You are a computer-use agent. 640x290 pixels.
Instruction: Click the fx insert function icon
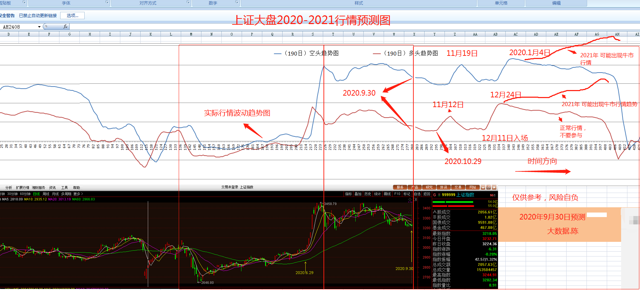(x=65, y=27)
